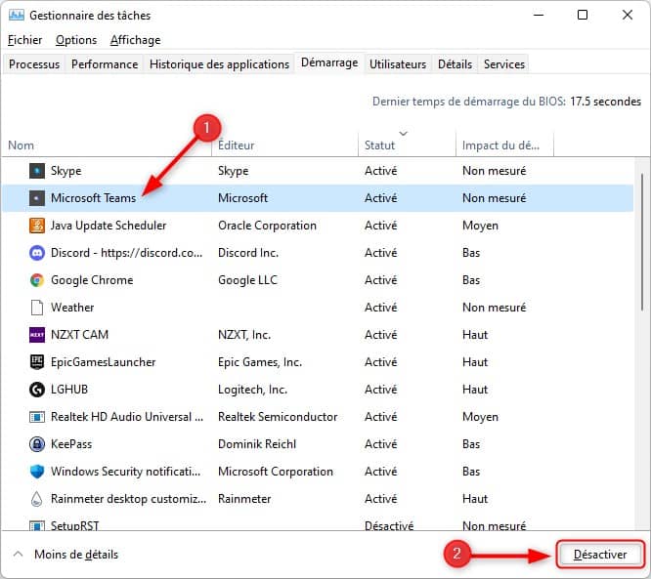Click the Weather blank file icon
The width and height of the screenshot is (651, 579).
37,308
